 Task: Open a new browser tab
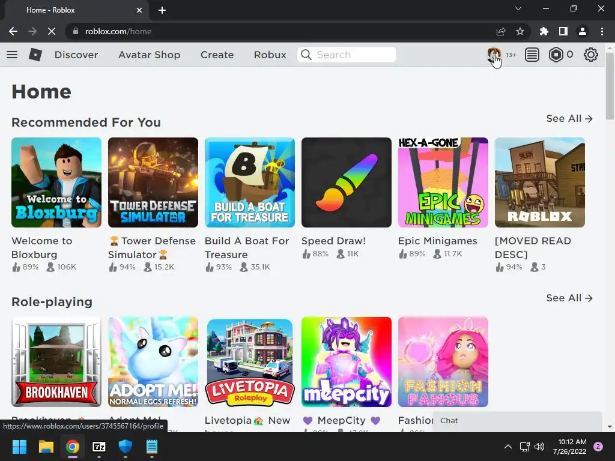pyautogui.click(x=162, y=10)
